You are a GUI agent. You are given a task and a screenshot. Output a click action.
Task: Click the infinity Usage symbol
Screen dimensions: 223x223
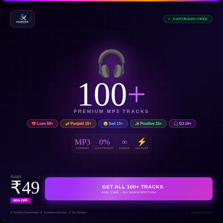click(x=124, y=142)
